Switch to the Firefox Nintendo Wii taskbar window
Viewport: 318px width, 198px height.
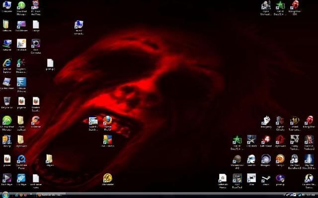coord(51,195)
